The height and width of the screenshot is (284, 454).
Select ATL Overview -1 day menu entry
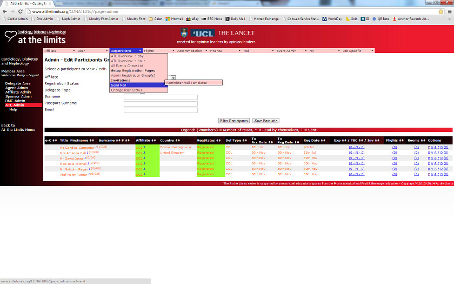(139, 56)
